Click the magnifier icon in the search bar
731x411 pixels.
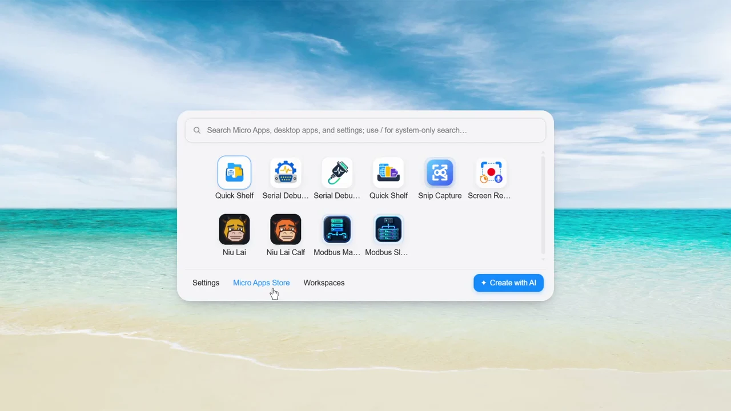point(197,130)
